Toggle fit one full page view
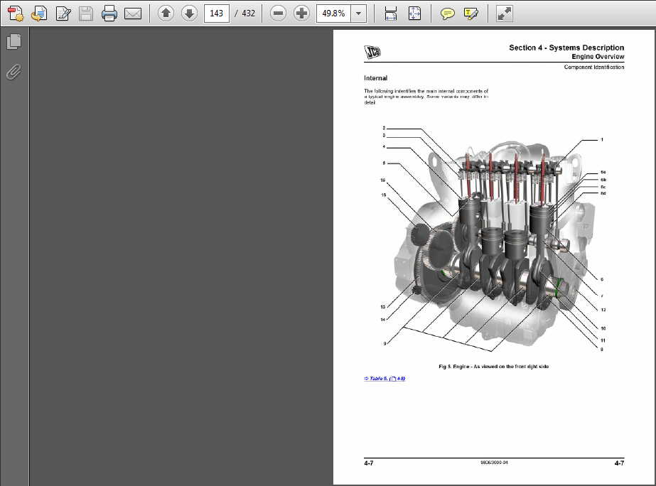 415,13
